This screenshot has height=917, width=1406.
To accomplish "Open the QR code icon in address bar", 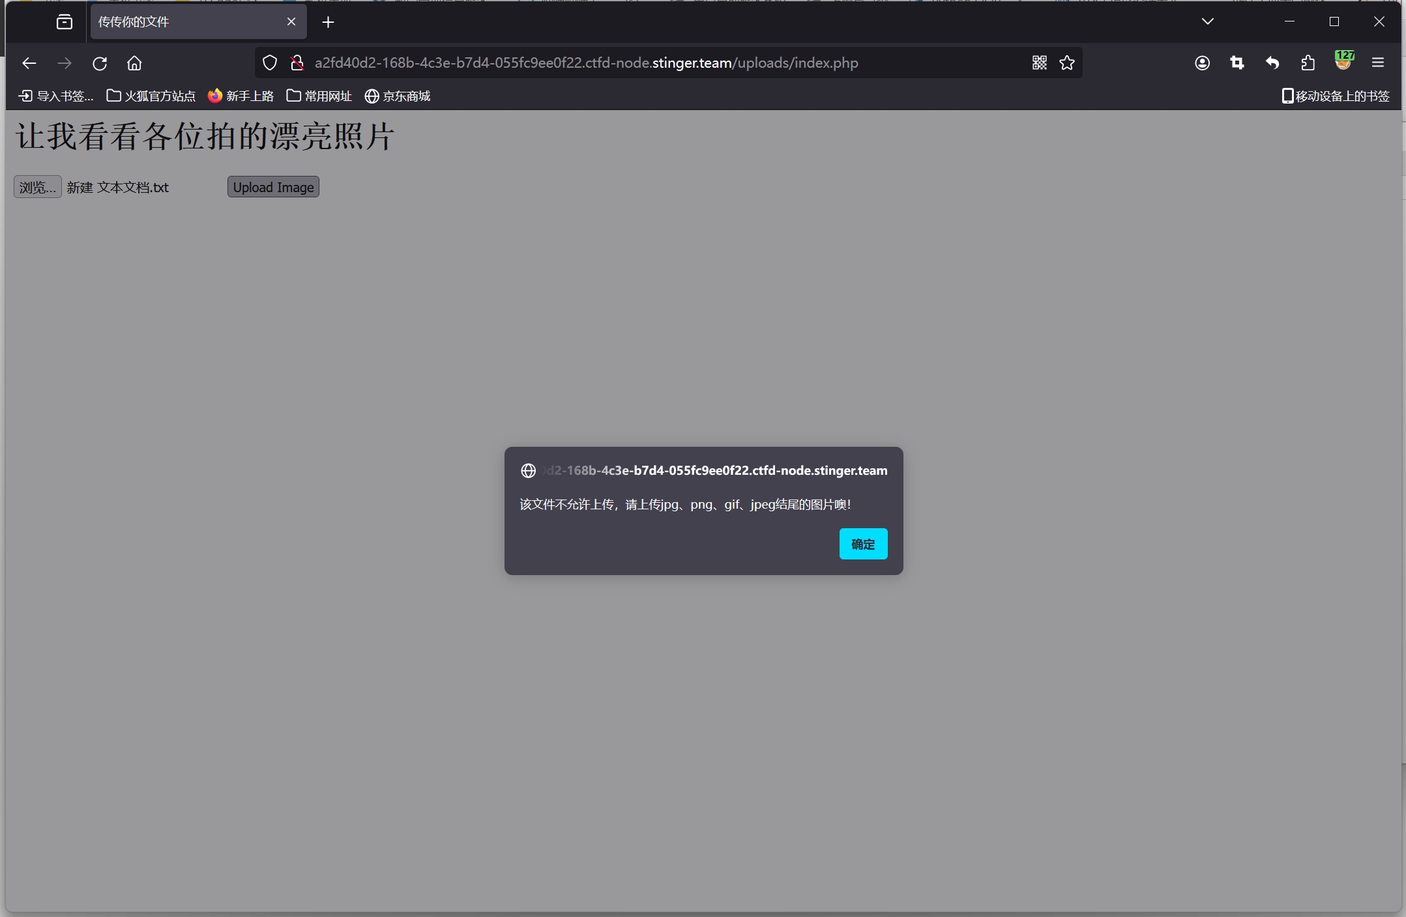I will point(1040,63).
